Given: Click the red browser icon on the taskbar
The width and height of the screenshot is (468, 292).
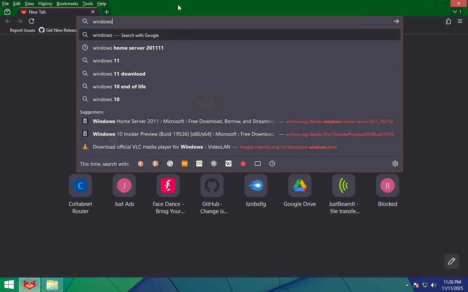Looking at the screenshot, I should click(x=30, y=285).
